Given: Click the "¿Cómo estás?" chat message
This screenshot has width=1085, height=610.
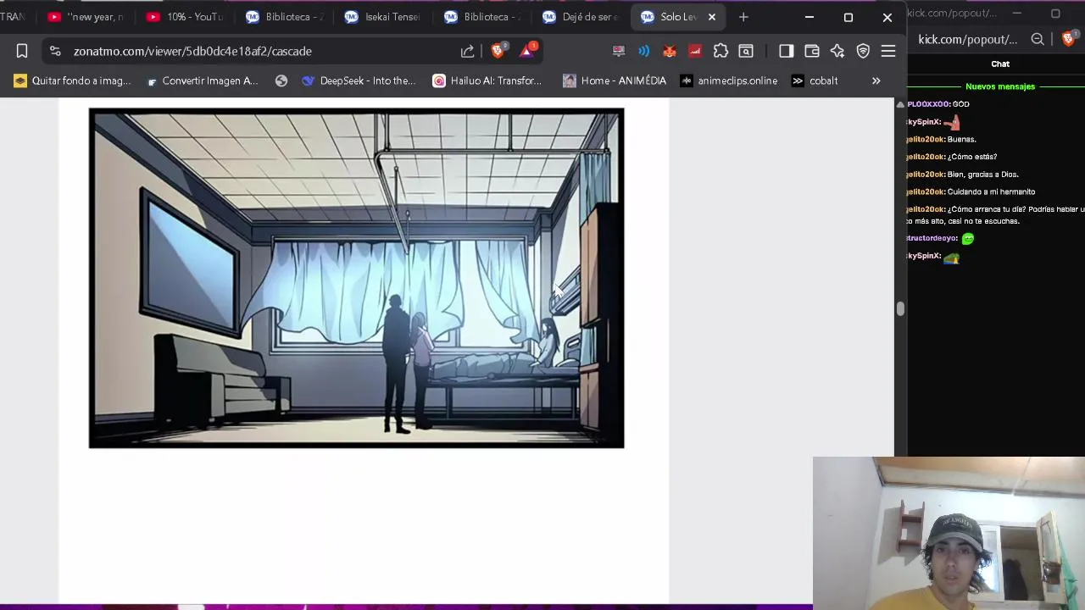Looking at the screenshot, I should click(x=972, y=157).
